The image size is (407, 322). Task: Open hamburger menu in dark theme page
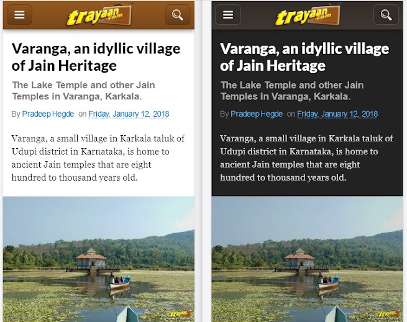[228, 15]
